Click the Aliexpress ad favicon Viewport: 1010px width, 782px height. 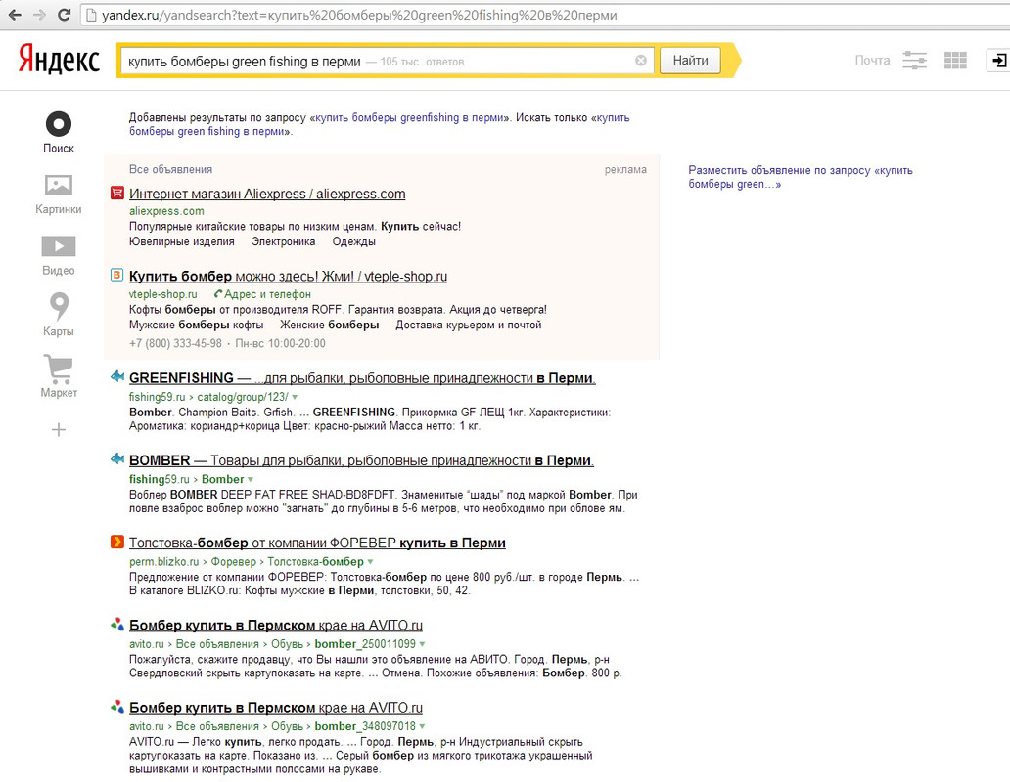point(116,193)
